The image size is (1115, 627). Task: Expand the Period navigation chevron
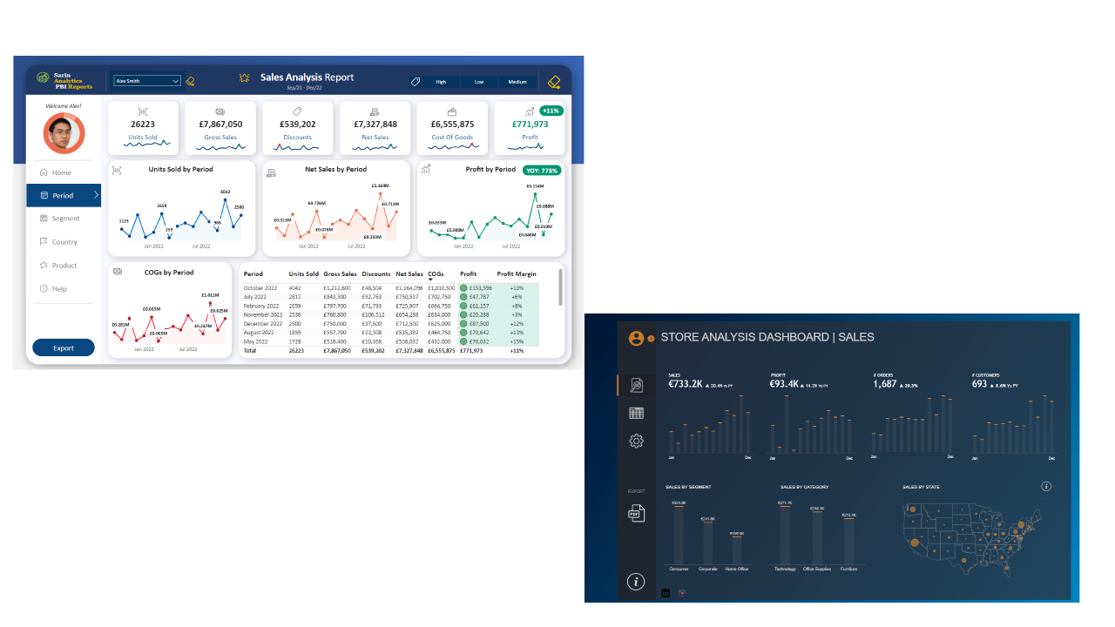pyautogui.click(x=96, y=195)
